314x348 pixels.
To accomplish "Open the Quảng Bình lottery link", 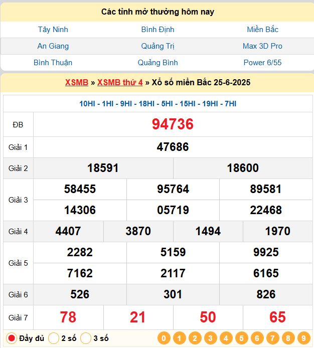I will [x=158, y=63].
